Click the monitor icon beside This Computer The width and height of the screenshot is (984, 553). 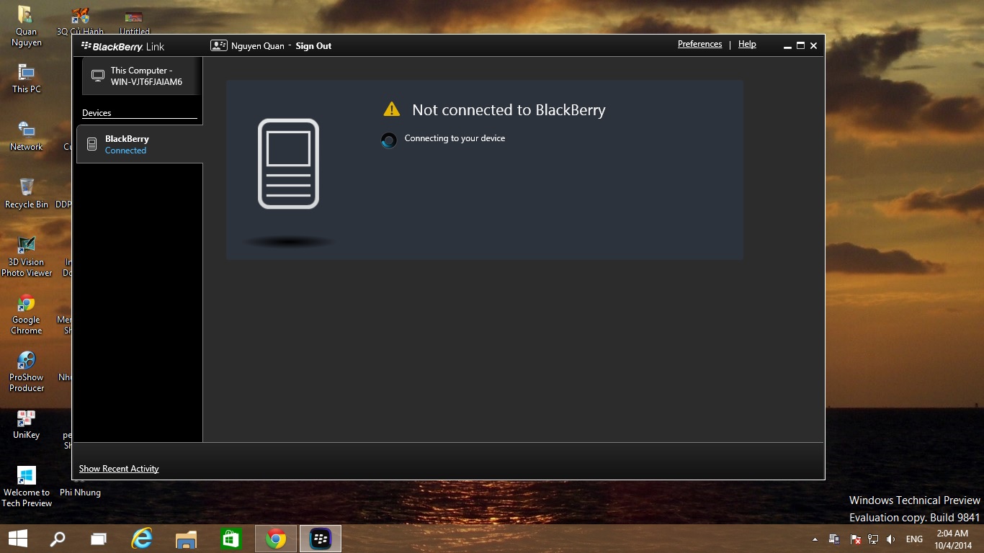coord(97,76)
